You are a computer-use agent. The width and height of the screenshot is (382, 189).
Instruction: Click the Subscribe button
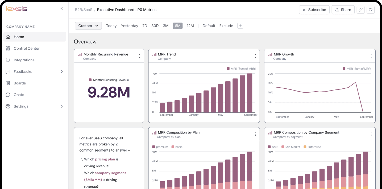(x=314, y=10)
